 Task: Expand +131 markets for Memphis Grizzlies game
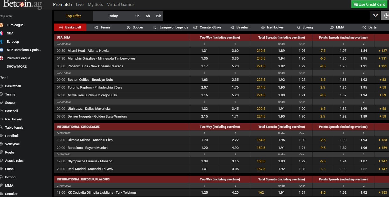pos(383,59)
